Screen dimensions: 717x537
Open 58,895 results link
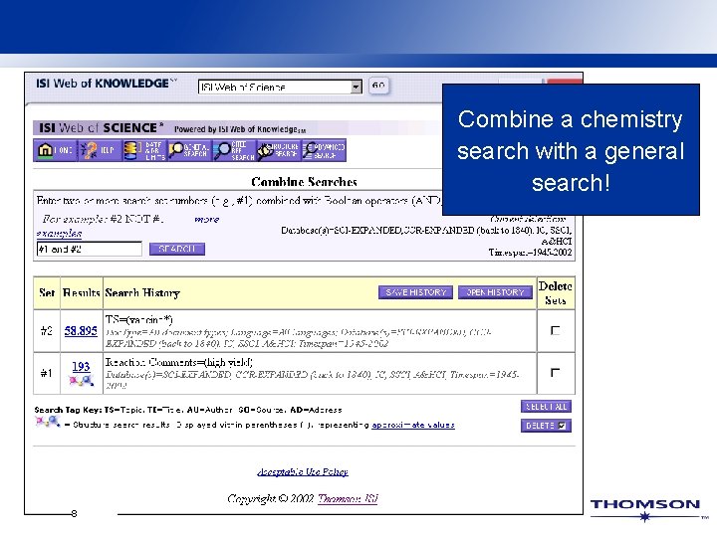pos(81,330)
